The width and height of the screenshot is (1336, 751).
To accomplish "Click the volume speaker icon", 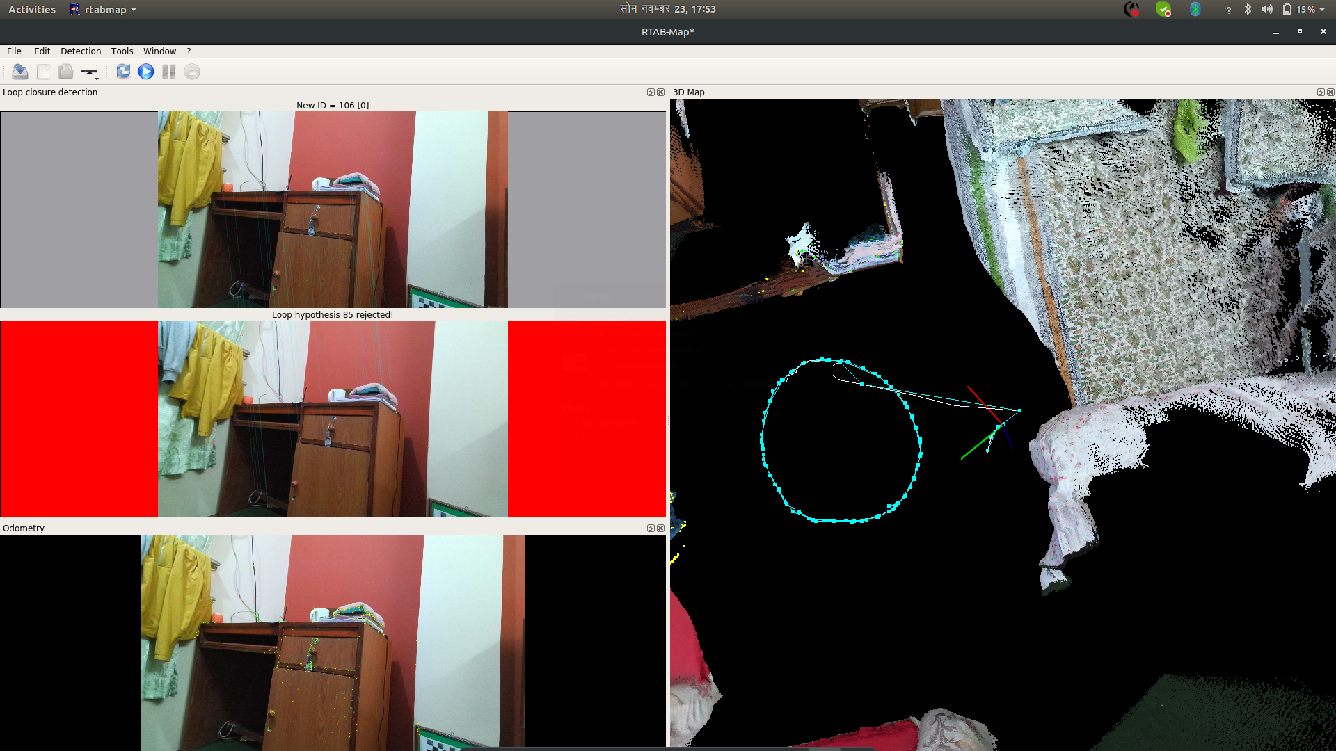I will tap(1267, 9).
